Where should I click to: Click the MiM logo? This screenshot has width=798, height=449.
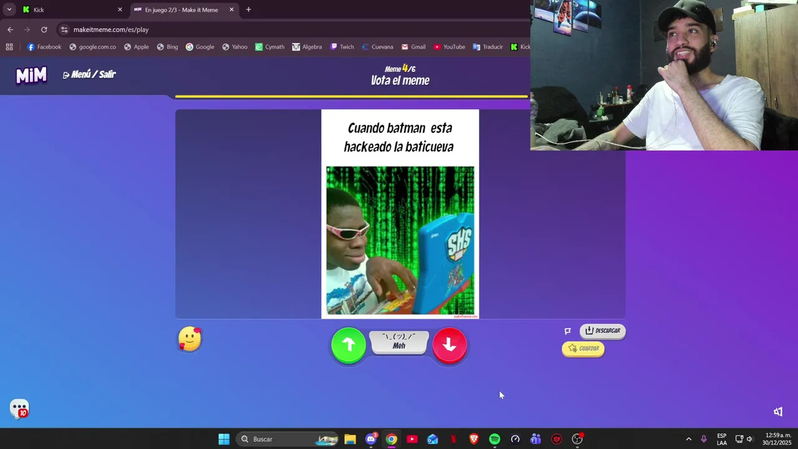point(31,75)
